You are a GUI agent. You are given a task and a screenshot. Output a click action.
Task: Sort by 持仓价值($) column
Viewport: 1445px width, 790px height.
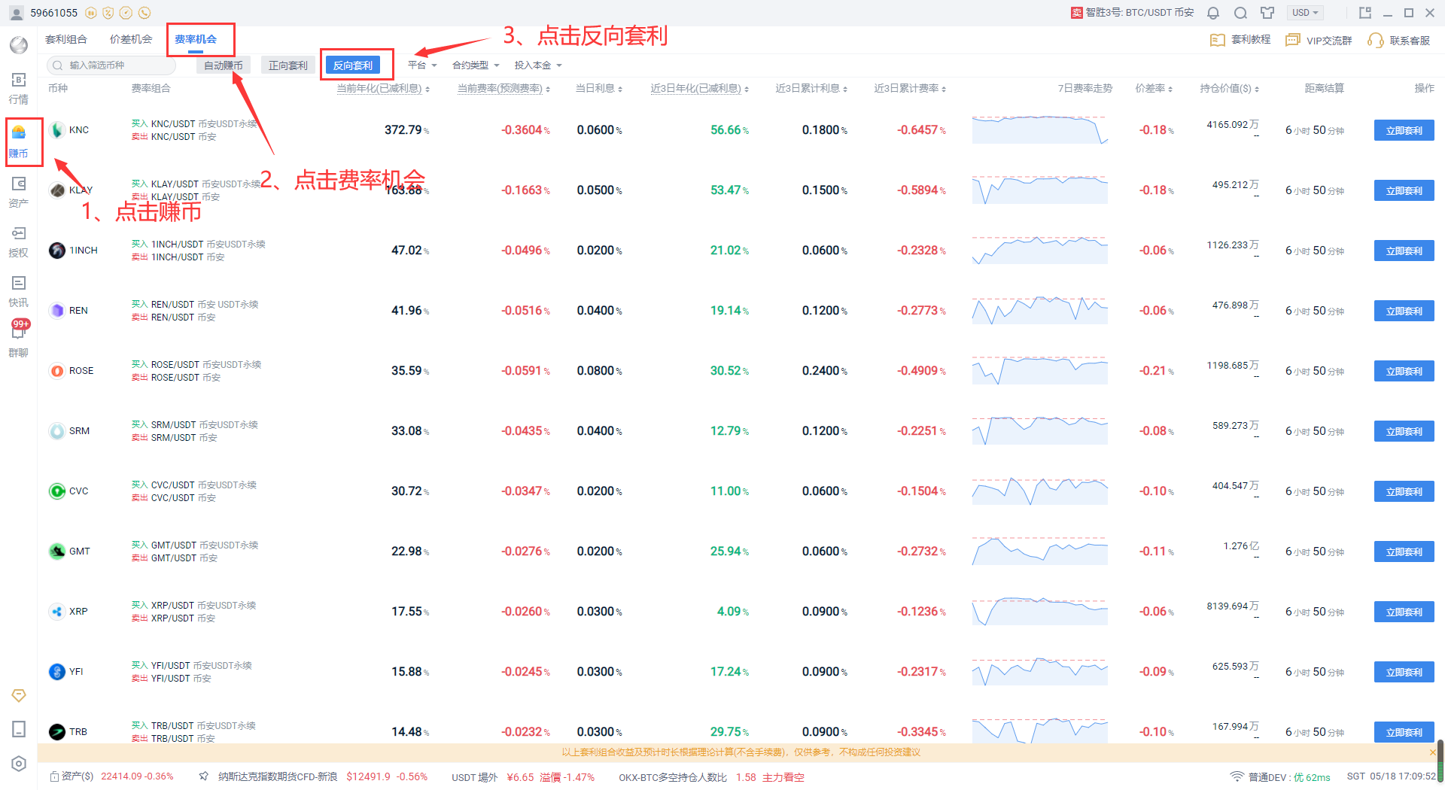(x=1229, y=89)
